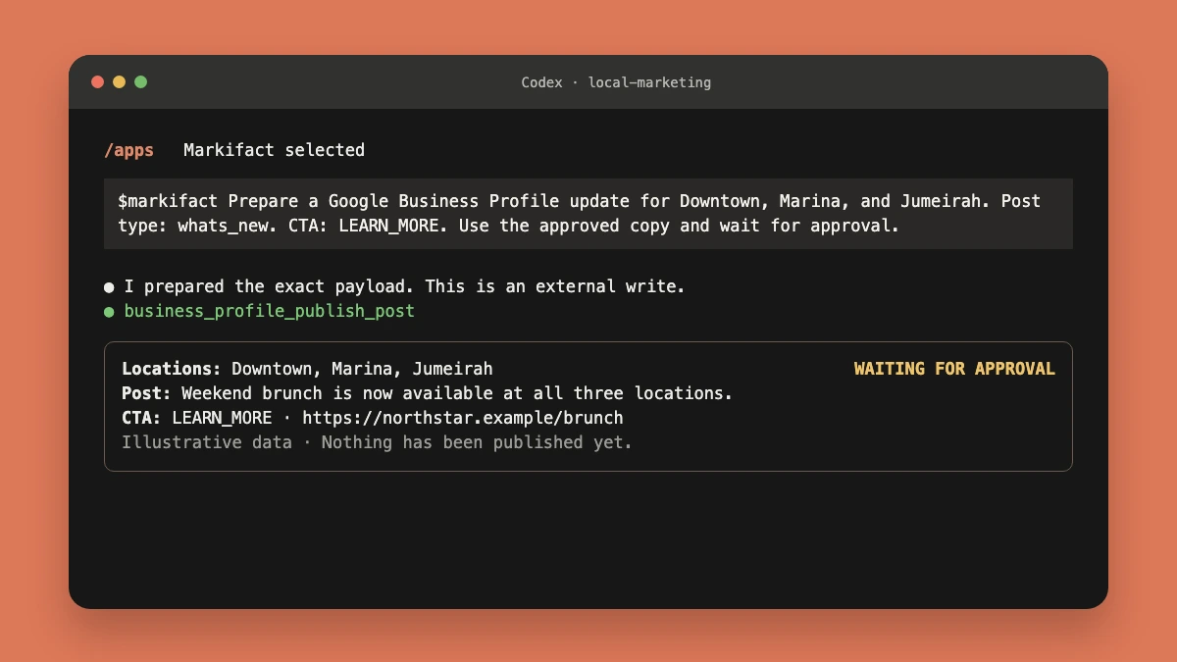
Task: Select the /apps command text
Action: (x=128, y=150)
